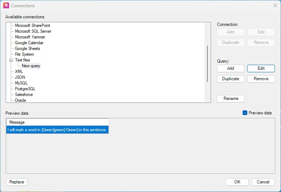281x192 pixels.
Task: Collapse the Text files tree node
Action: 11,60
